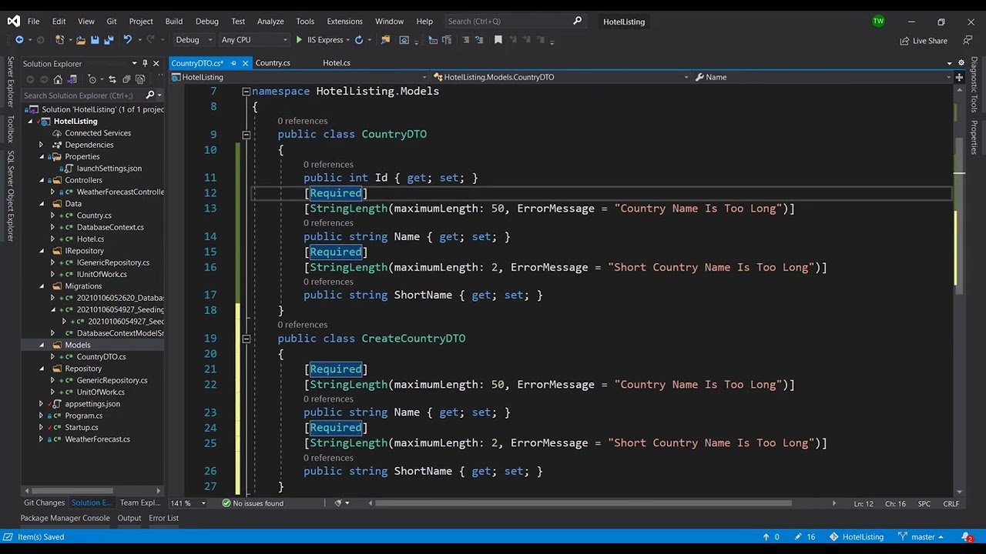Open the Output window tab

point(129,518)
